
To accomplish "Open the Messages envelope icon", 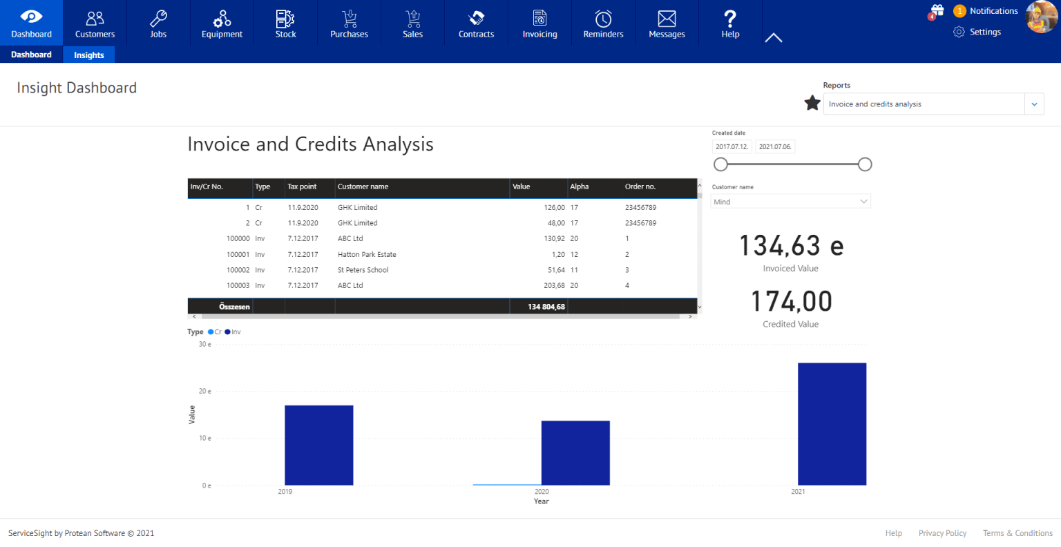I will coord(667,22).
